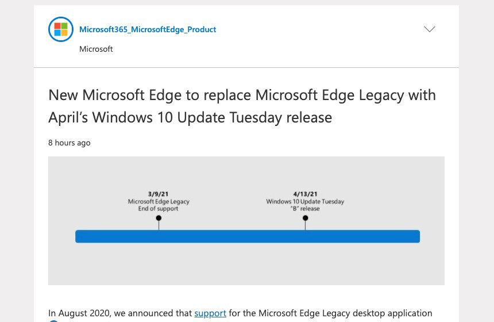Click the "4/13/21" date label

305,194
